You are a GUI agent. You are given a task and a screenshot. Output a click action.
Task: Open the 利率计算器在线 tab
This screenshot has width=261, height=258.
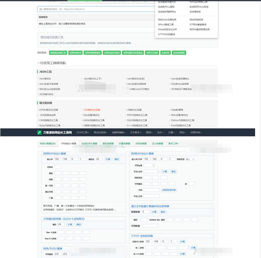48,144
